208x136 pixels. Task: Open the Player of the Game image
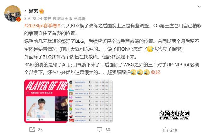(46, 101)
